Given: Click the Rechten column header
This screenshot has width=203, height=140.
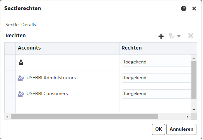Looking at the screenshot, I should tap(131, 48).
